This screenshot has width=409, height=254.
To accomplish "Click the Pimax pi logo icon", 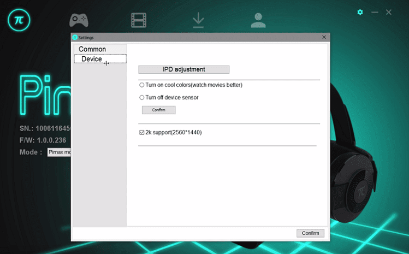I will click(19, 20).
